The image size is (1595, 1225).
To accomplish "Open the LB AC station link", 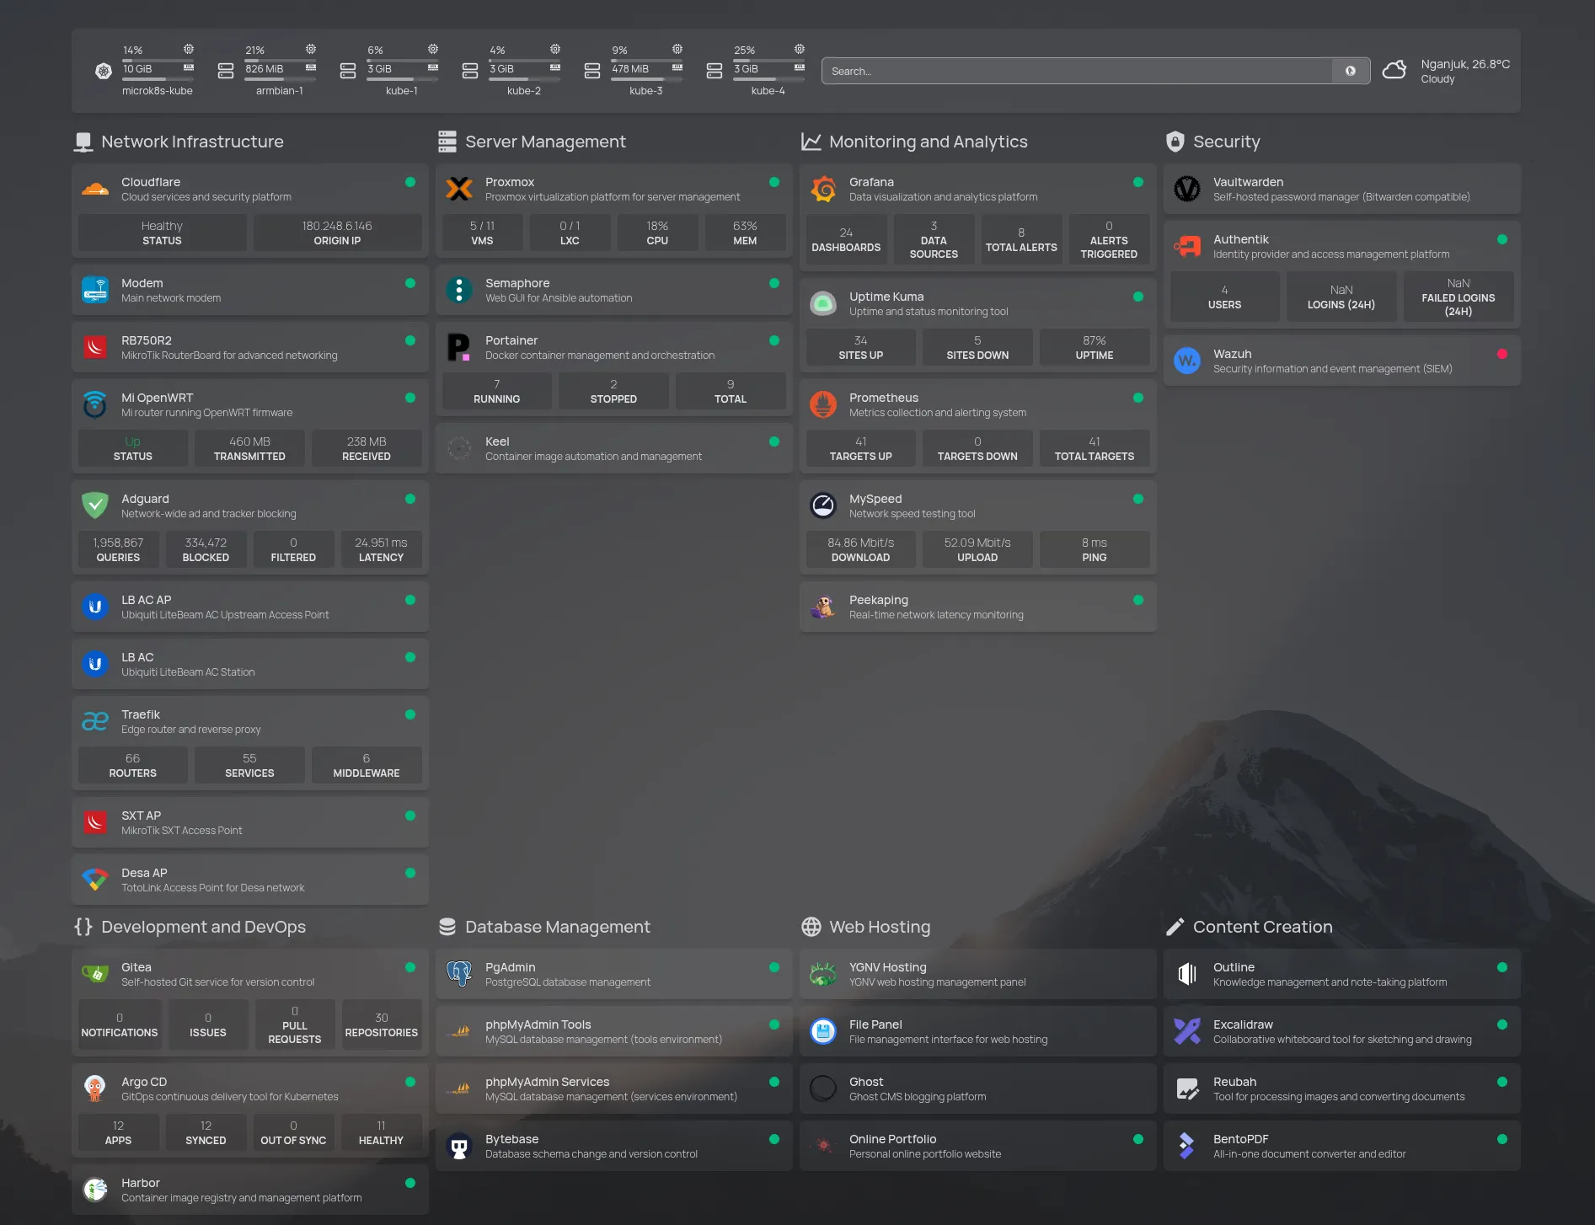I will (250, 664).
